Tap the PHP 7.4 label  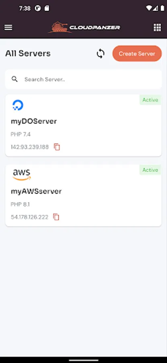pyautogui.click(x=21, y=134)
